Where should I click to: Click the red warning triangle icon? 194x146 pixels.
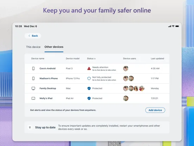click(x=89, y=68)
